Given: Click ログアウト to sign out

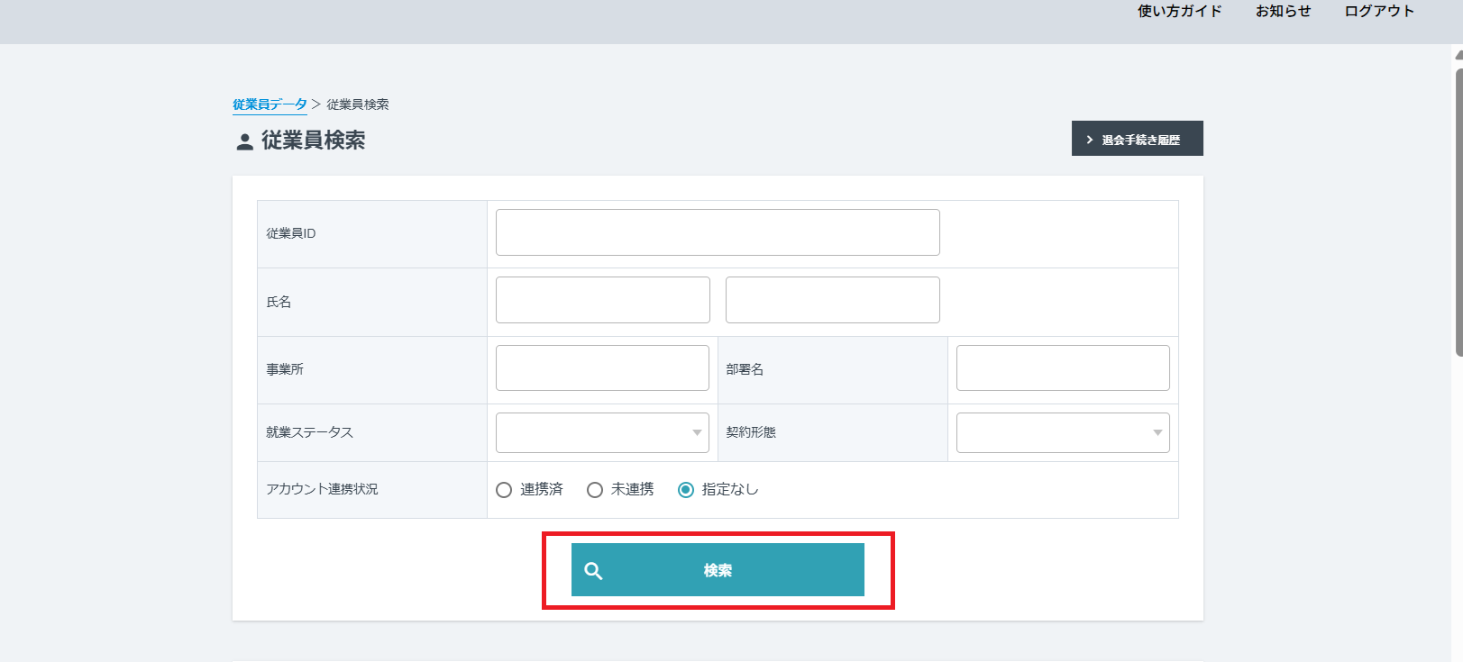Looking at the screenshot, I should point(1378,12).
